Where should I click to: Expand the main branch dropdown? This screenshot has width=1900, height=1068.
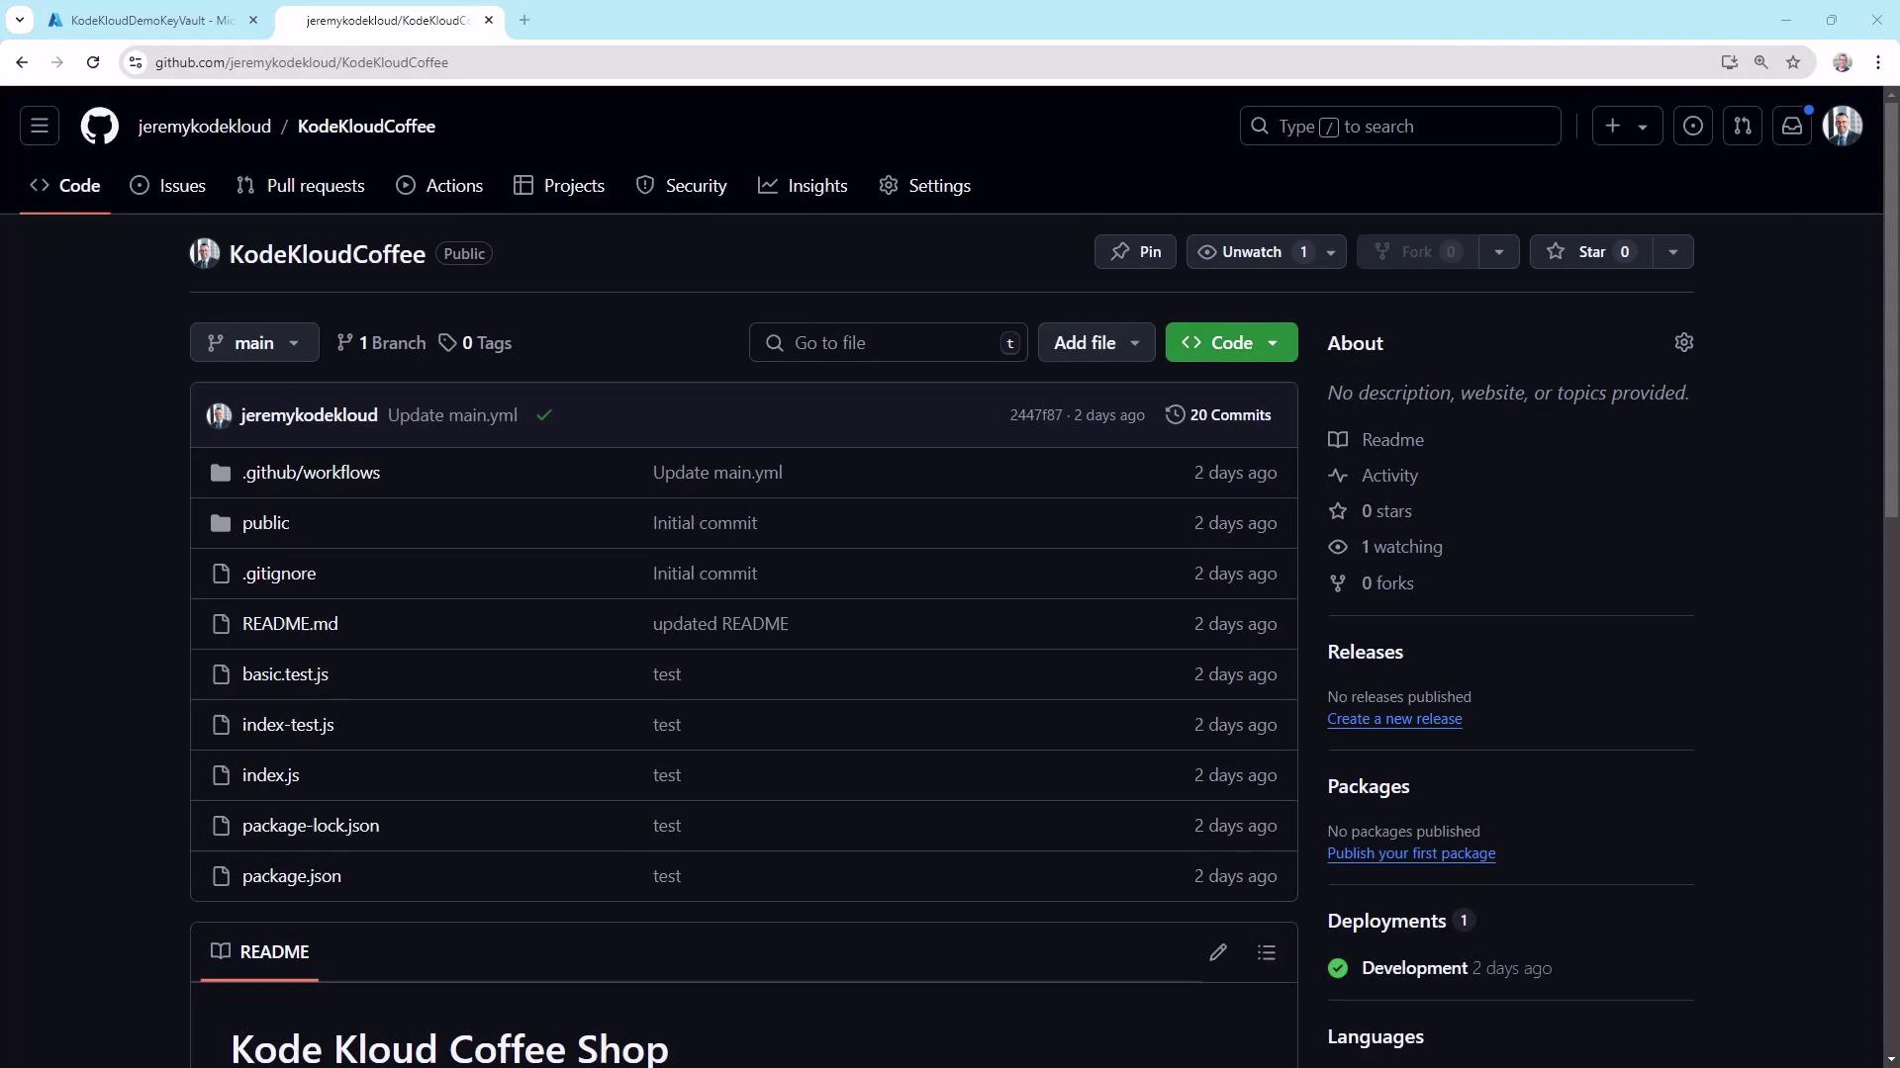coord(254,343)
